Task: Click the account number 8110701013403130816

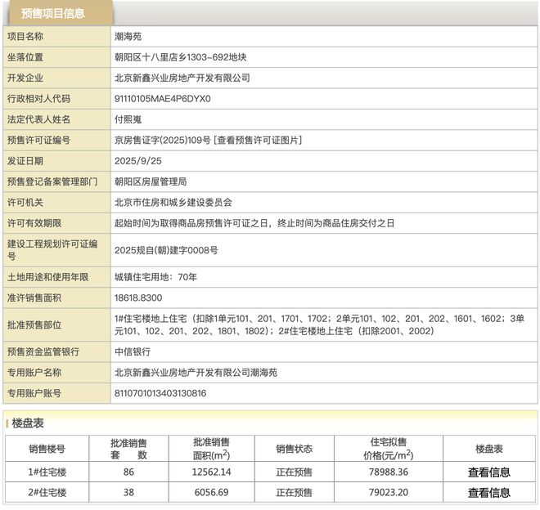Action: pos(160,393)
